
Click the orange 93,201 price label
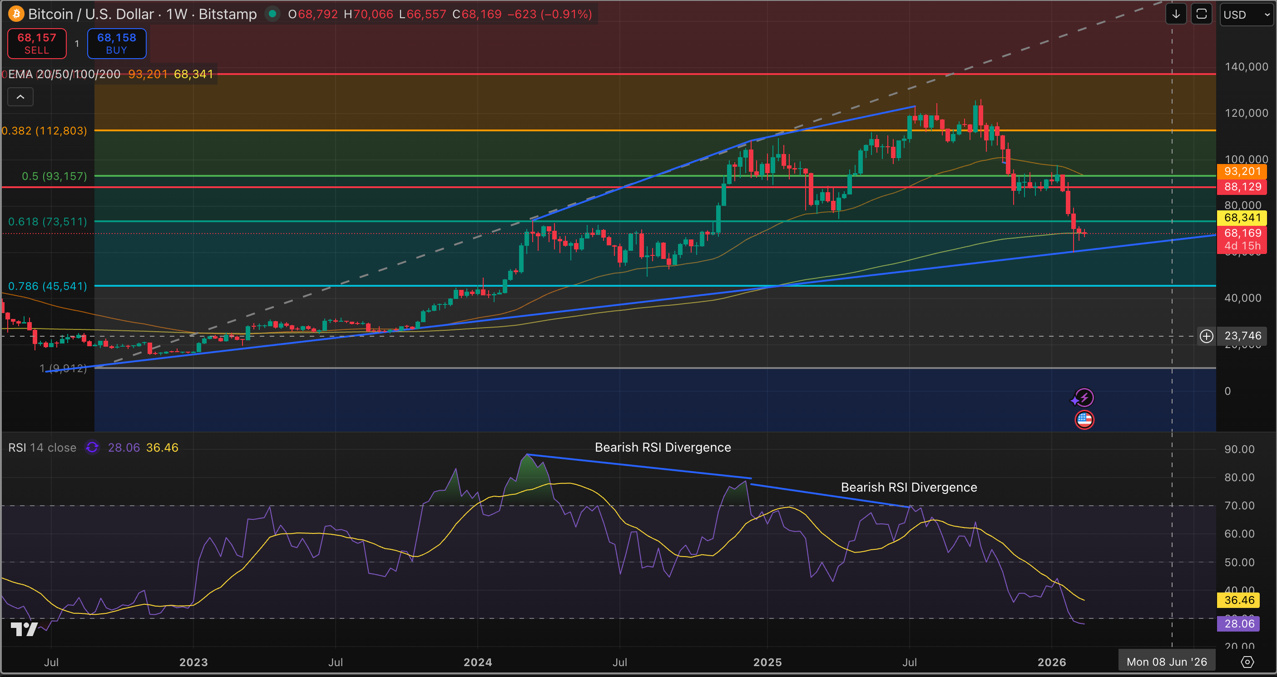point(1242,172)
